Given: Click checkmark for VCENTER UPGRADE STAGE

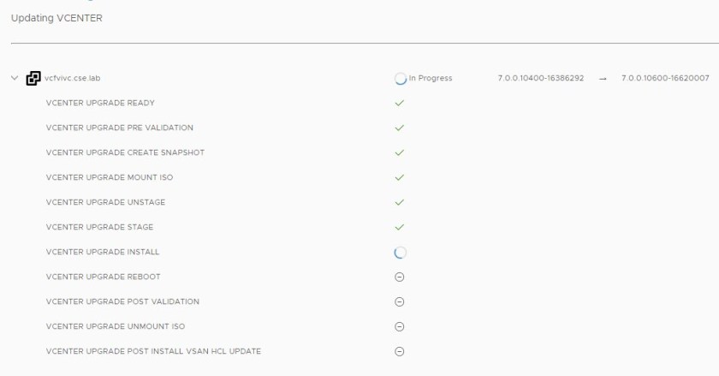Looking at the screenshot, I should point(399,227).
